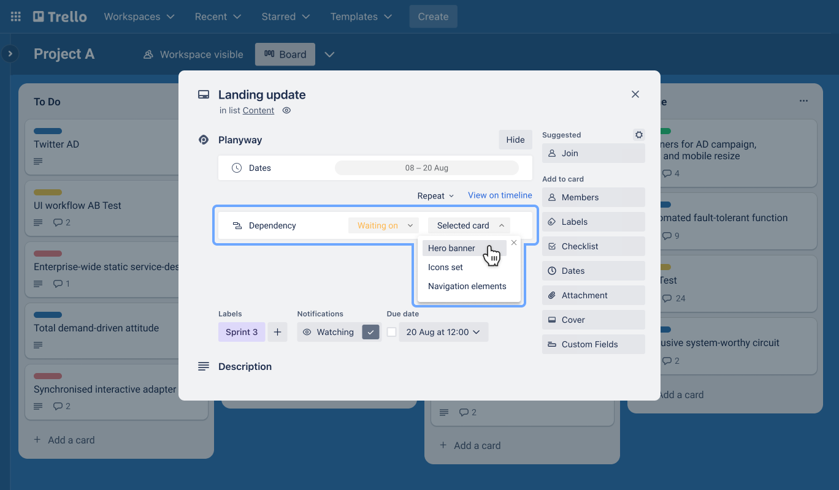Expand the Waiting on dependency dropdown
Image resolution: width=839 pixels, height=490 pixels.
point(383,225)
